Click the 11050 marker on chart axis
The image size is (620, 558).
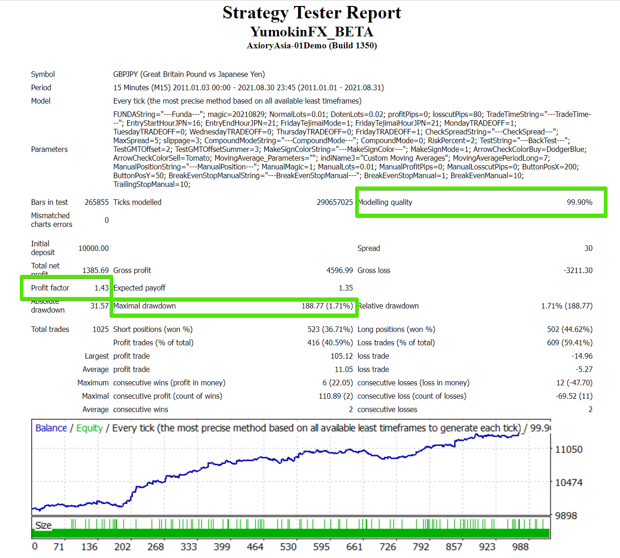pyautogui.click(x=569, y=449)
